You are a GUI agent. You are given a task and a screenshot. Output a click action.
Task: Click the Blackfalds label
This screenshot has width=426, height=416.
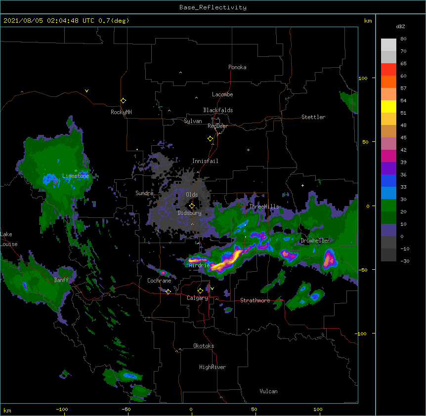coord(218,110)
